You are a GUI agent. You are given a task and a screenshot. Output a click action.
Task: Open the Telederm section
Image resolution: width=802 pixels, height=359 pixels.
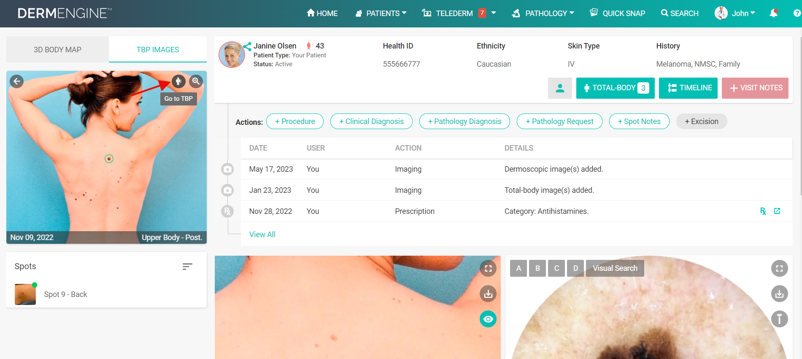[x=448, y=13]
